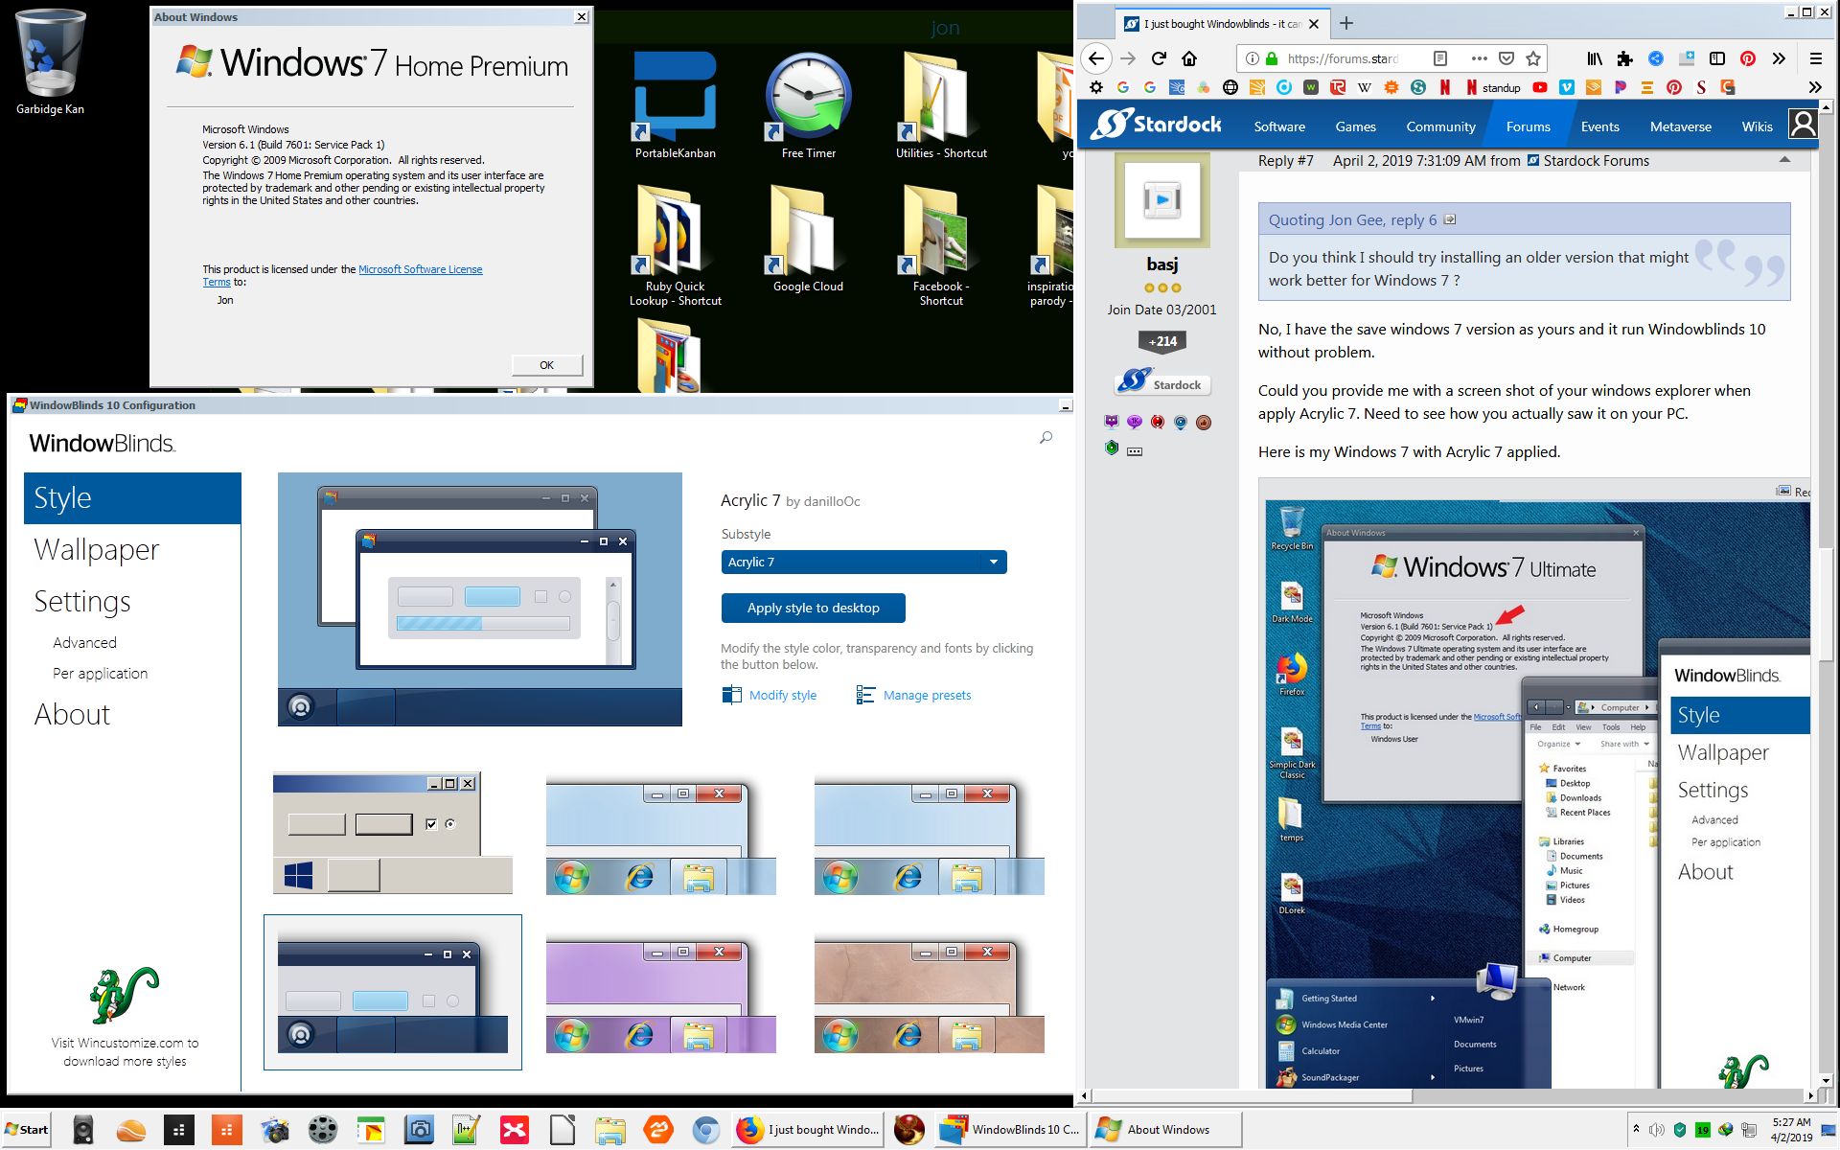Open Microsoft Software License Terms link
1840x1150 pixels.
(x=420, y=269)
